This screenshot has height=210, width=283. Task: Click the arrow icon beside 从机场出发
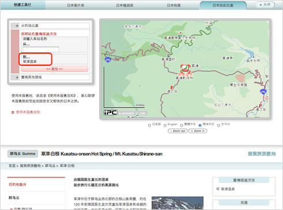click(x=17, y=25)
